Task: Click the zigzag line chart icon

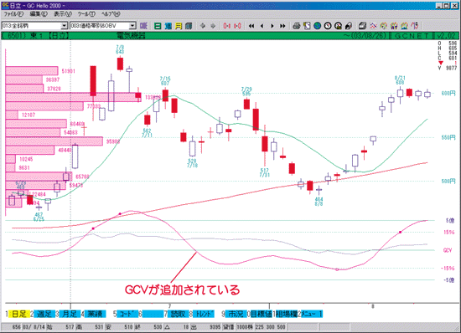Action: (373, 26)
